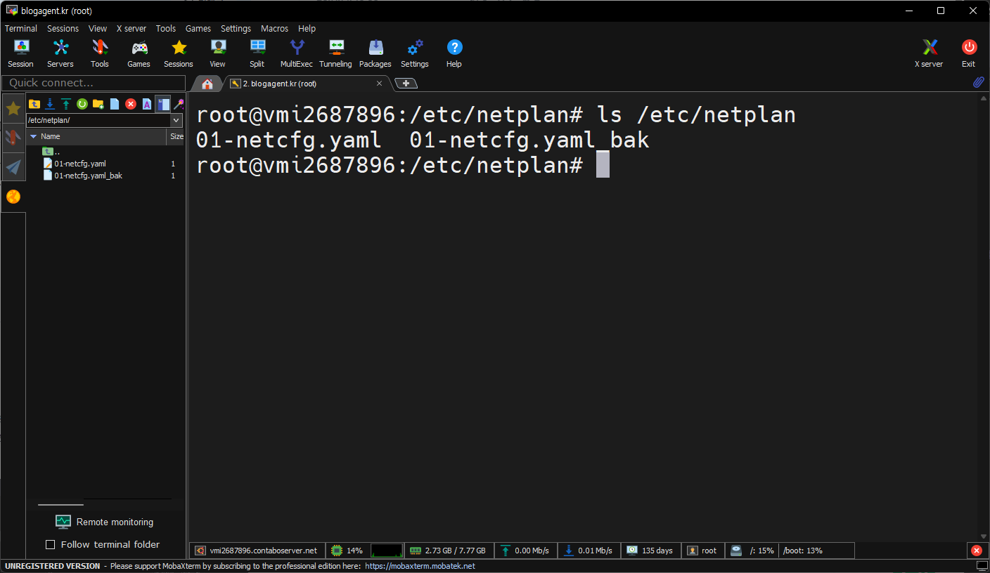990x573 pixels.
Task: Refresh the SFTP folder listing
Action: click(x=82, y=104)
